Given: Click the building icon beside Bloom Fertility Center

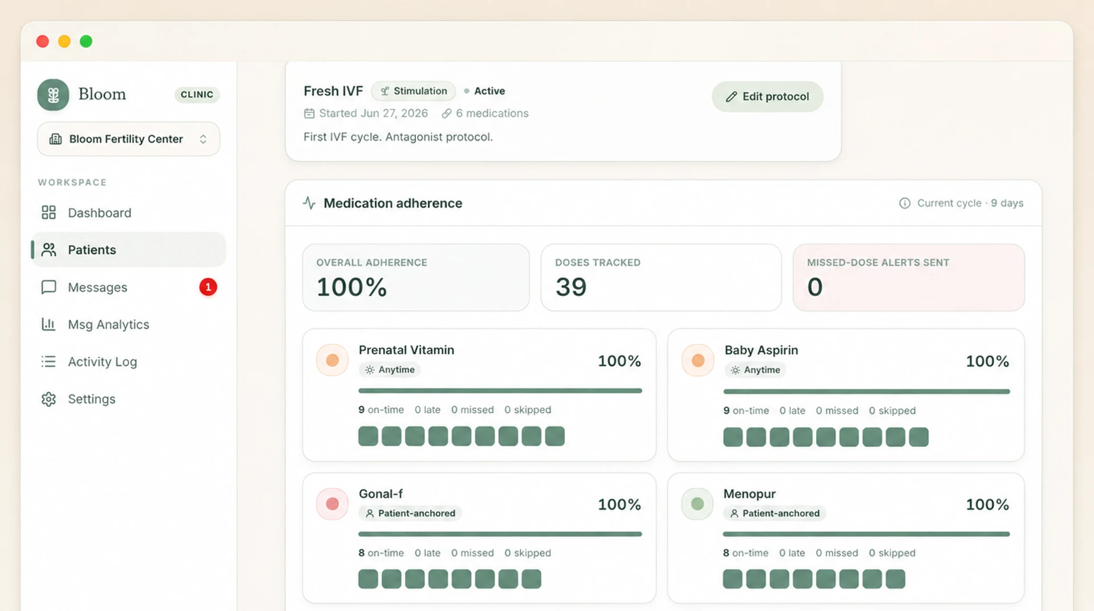Looking at the screenshot, I should point(56,139).
